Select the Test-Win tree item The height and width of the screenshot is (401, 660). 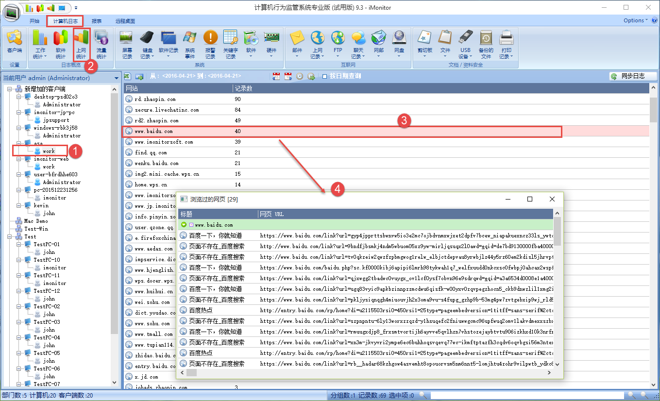[36, 229]
